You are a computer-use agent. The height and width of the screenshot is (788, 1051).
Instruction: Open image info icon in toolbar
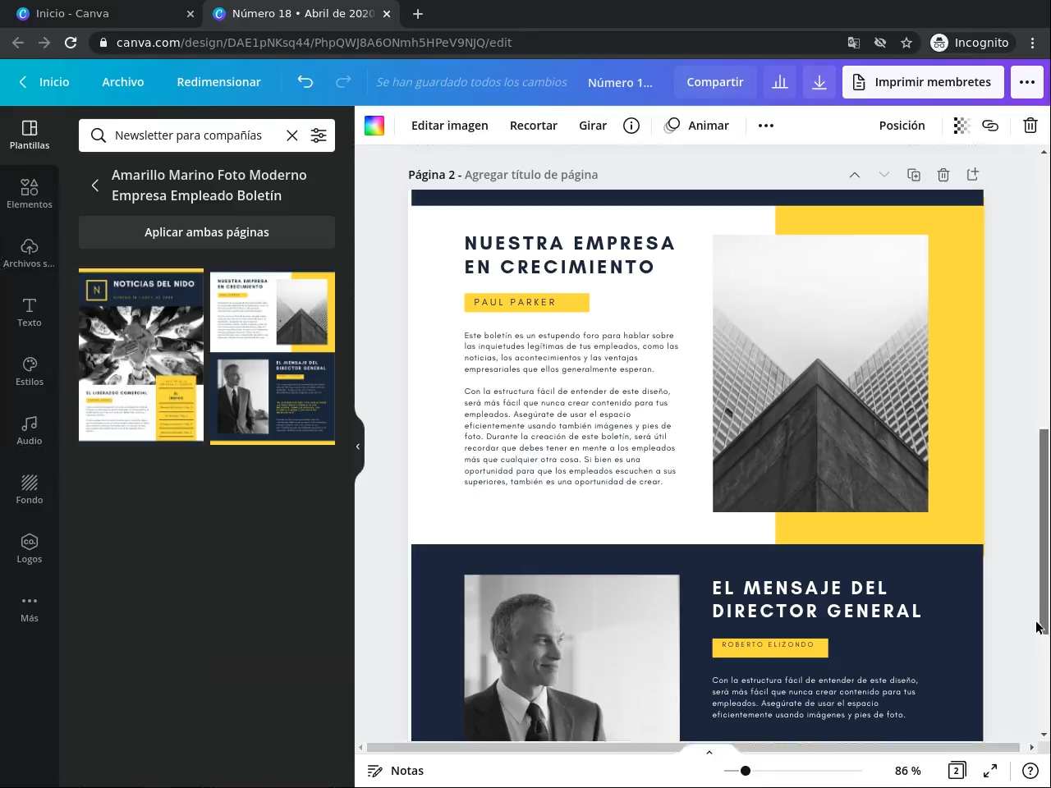631,126
